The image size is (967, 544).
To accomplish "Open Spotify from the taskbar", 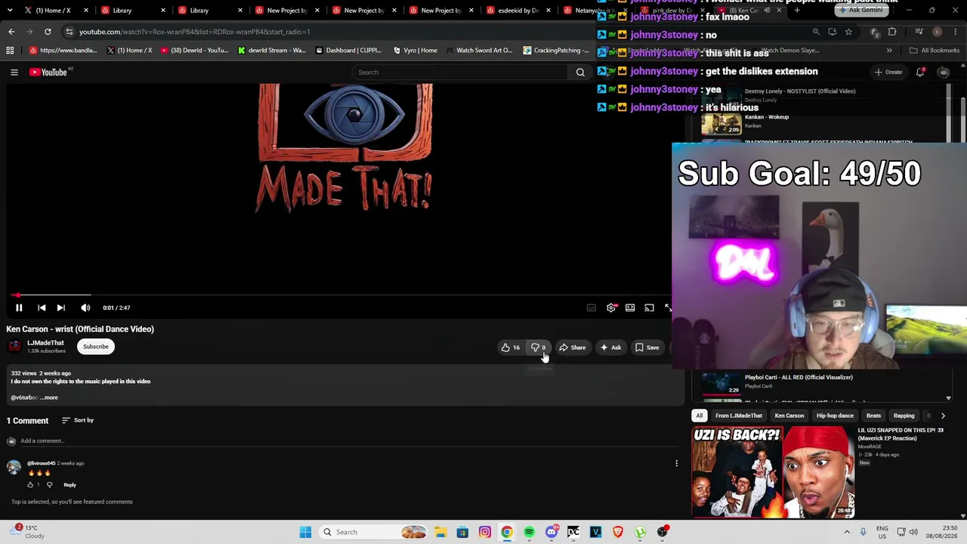I will point(529,532).
